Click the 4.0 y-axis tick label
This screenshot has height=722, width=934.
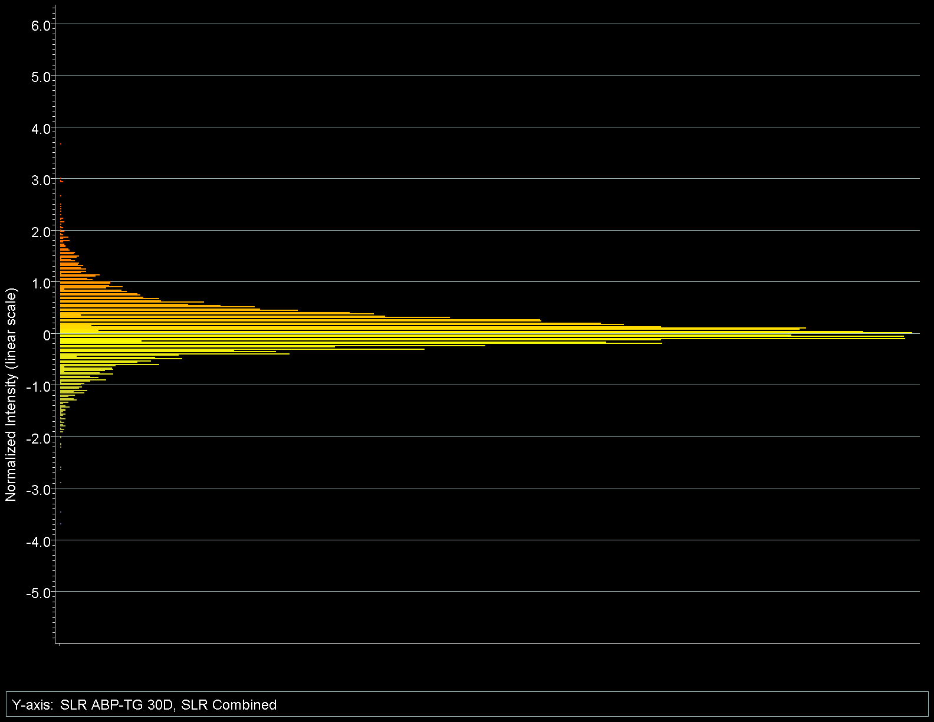coord(41,129)
